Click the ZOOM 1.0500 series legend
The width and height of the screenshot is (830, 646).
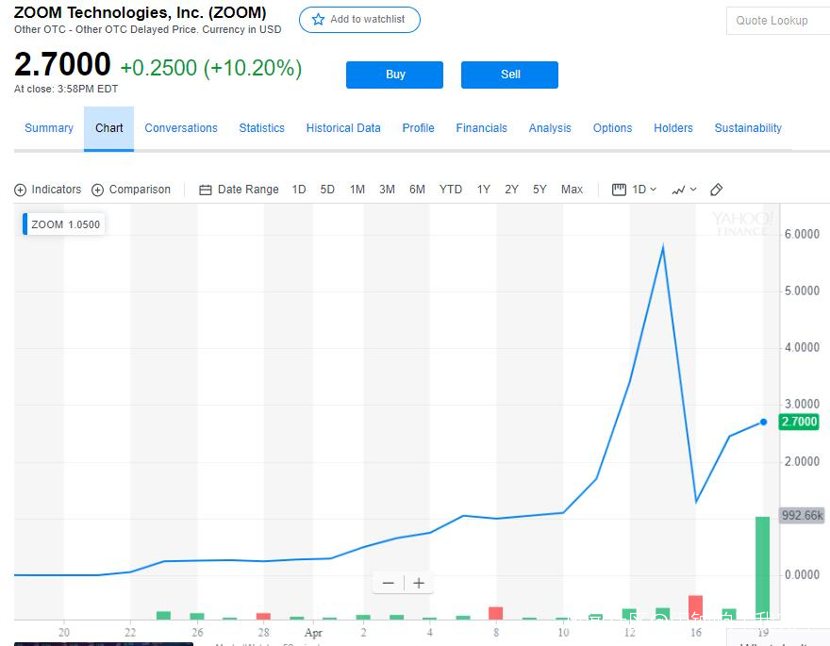(x=64, y=224)
